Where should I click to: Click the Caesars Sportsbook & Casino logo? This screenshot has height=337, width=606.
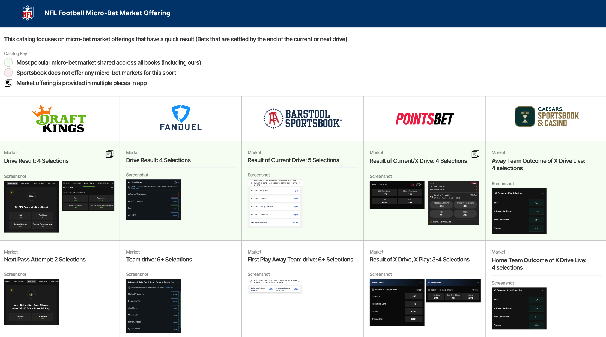tap(547, 117)
